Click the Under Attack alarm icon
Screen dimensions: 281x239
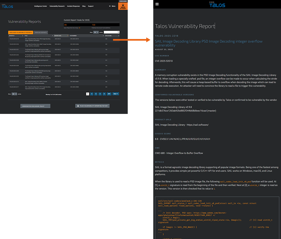pyautogui.click(x=123, y=5)
